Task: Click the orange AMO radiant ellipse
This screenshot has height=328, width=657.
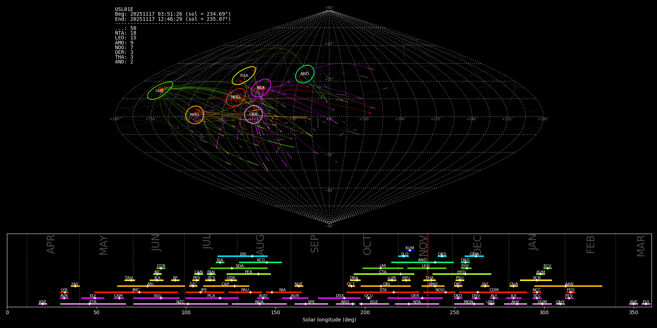Action: pyautogui.click(x=195, y=115)
